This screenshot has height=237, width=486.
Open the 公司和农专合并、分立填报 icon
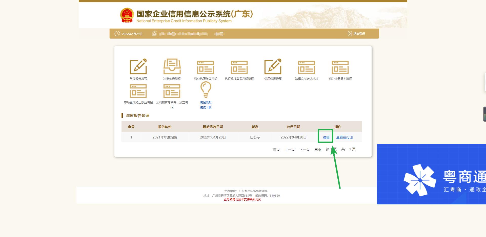[172, 91]
